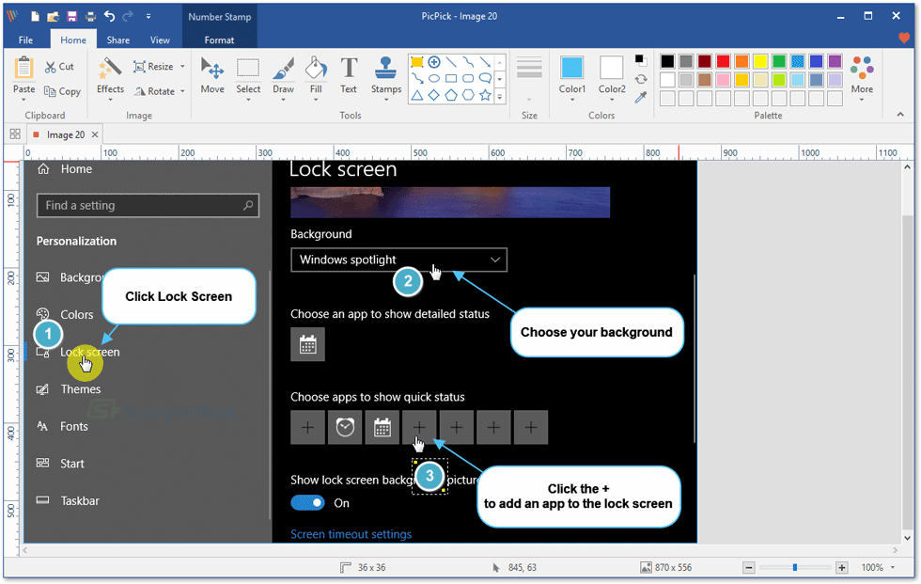Close the Image 20 document tab

[x=95, y=134]
